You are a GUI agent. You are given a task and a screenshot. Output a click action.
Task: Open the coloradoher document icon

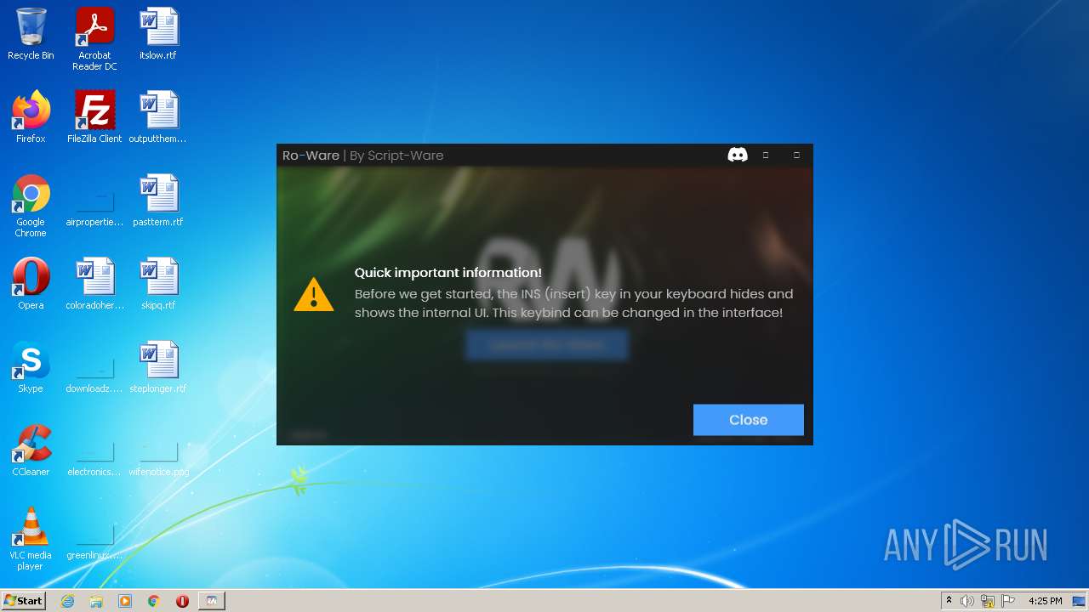pyautogui.click(x=94, y=284)
